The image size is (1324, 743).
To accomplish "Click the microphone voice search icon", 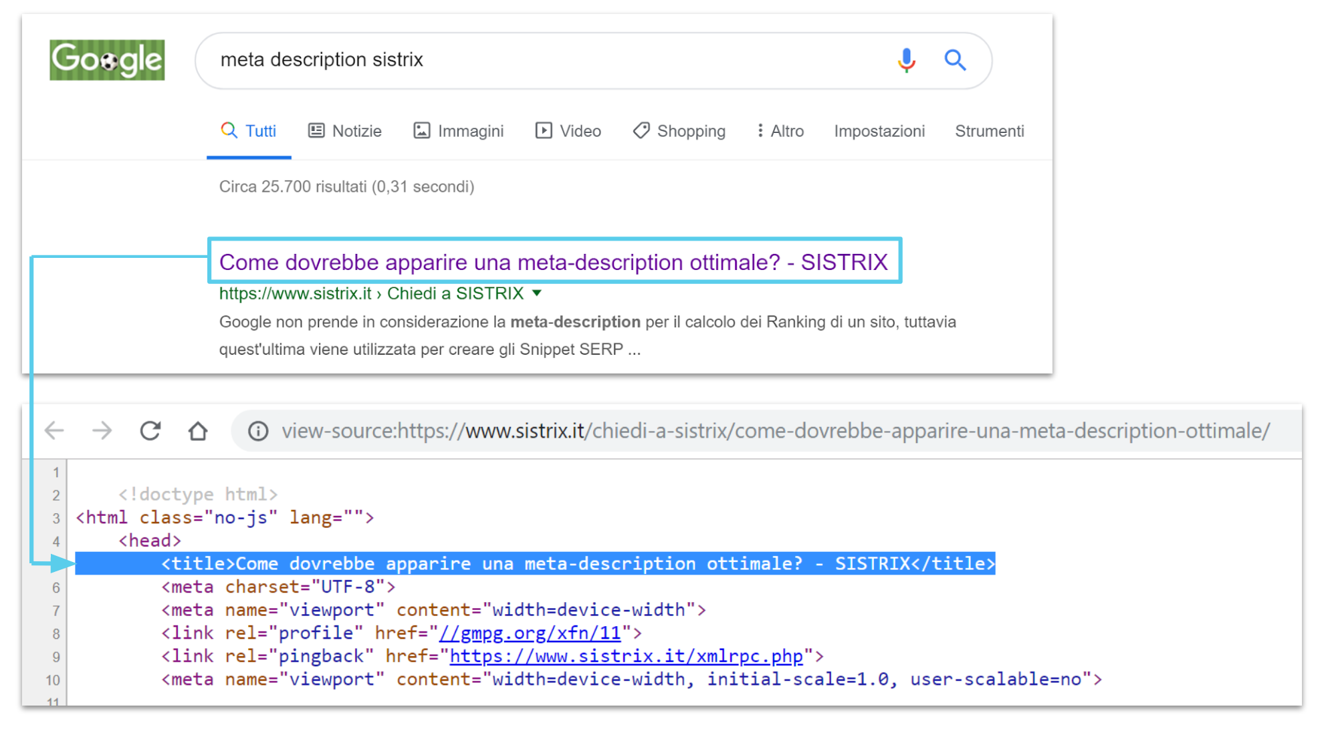I will (906, 60).
